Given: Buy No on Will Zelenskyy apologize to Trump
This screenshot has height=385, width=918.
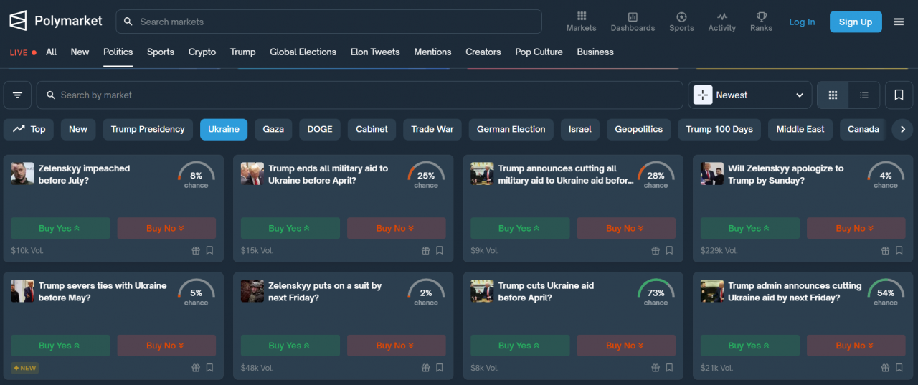Looking at the screenshot, I should point(855,228).
